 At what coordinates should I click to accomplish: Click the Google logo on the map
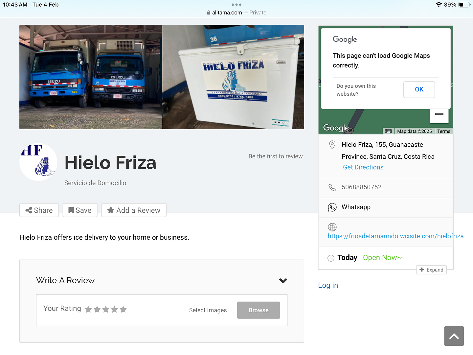click(336, 128)
